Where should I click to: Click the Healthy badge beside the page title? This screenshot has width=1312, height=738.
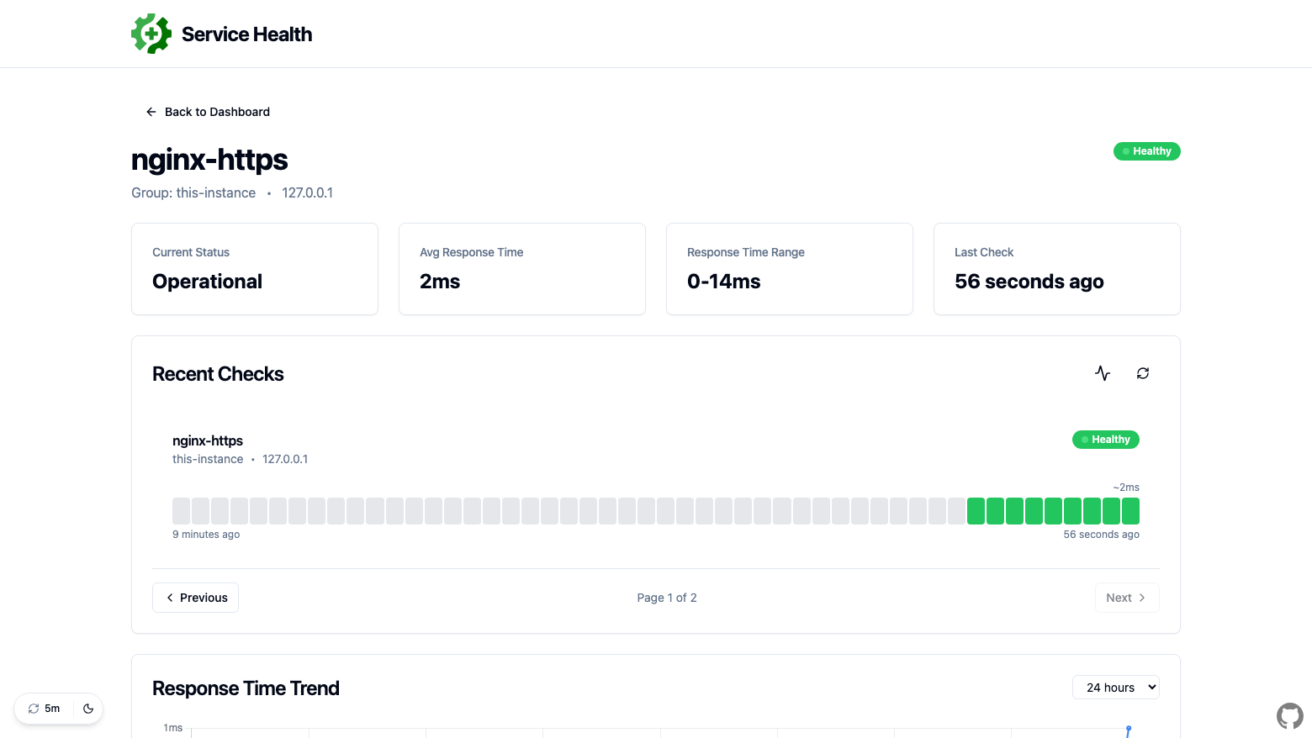[x=1147, y=151]
